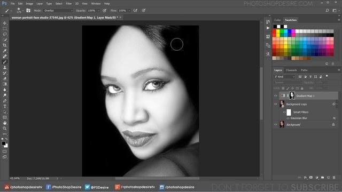Open the brush settings panel toggle
Viewport: 342px width, 192px height.
click(x=28, y=11)
